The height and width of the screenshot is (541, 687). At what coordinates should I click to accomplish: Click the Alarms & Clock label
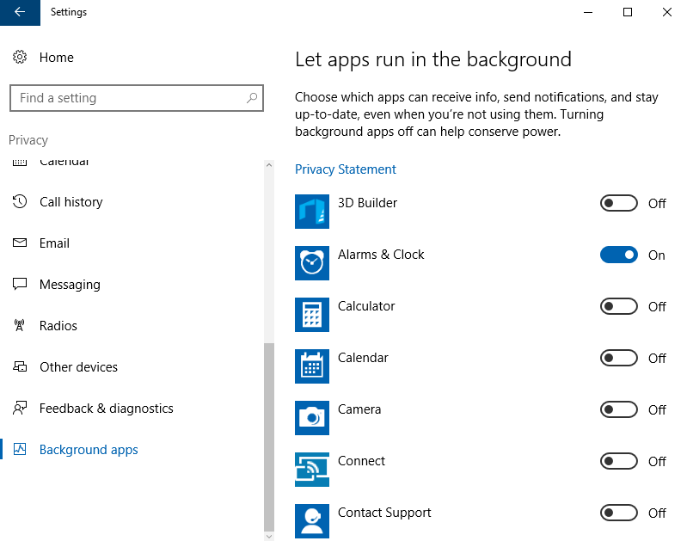(381, 255)
